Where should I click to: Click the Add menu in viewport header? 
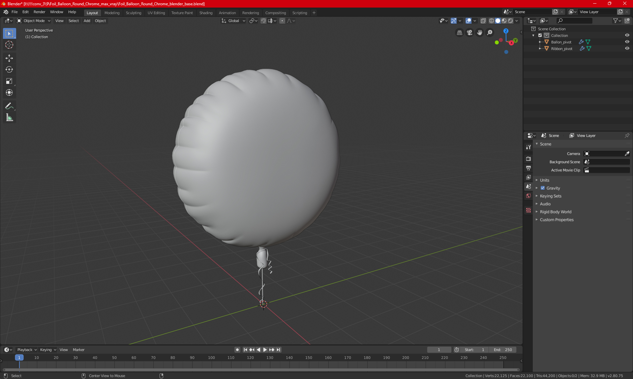pos(87,21)
